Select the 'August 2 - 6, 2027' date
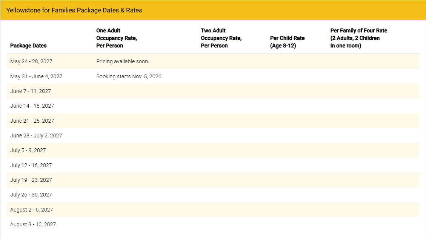Viewport: 426px width, 239px height. point(32,210)
